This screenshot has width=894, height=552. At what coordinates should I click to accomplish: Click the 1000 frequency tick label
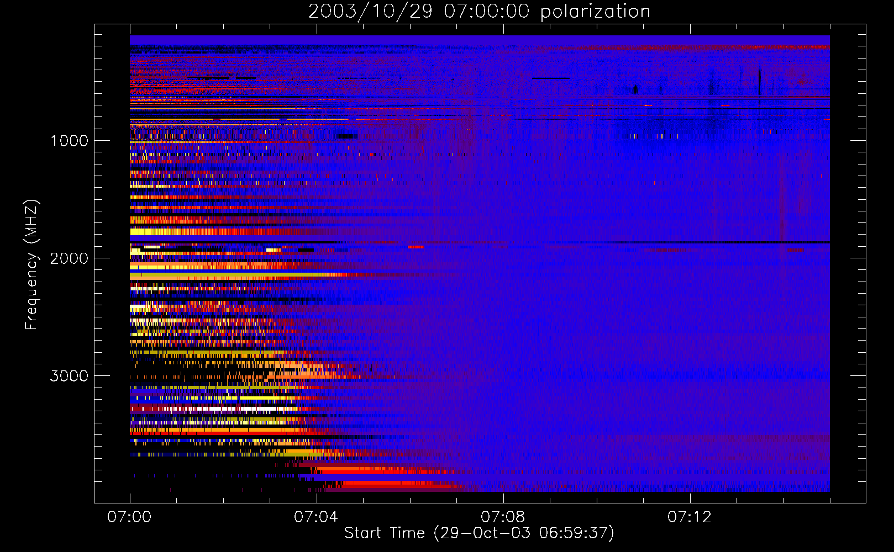pyautogui.click(x=70, y=141)
